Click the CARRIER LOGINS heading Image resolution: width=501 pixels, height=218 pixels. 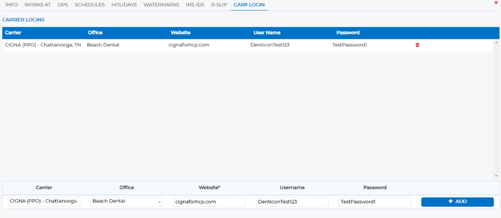click(x=23, y=20)
